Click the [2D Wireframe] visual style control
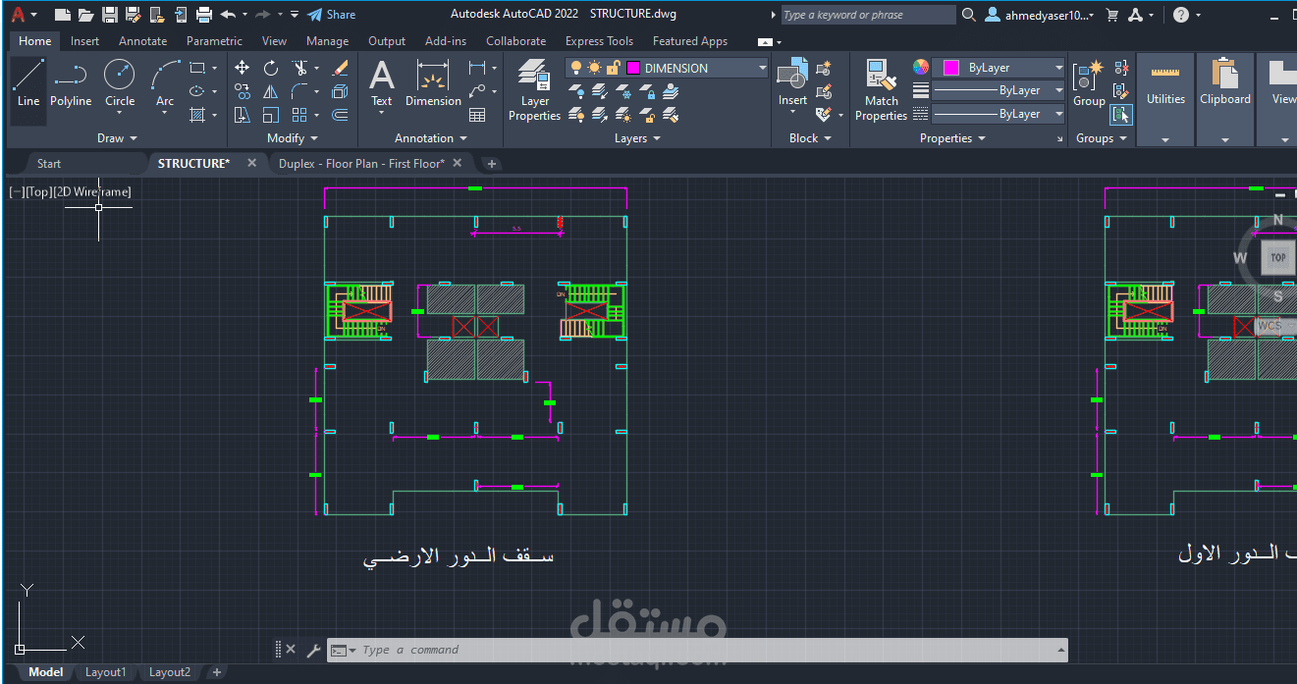The height and width of the screenshot is (684, 1297). coord(92,191)
